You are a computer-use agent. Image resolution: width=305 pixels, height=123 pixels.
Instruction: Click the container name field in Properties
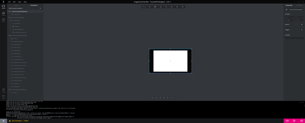click(x=296, y=9)
